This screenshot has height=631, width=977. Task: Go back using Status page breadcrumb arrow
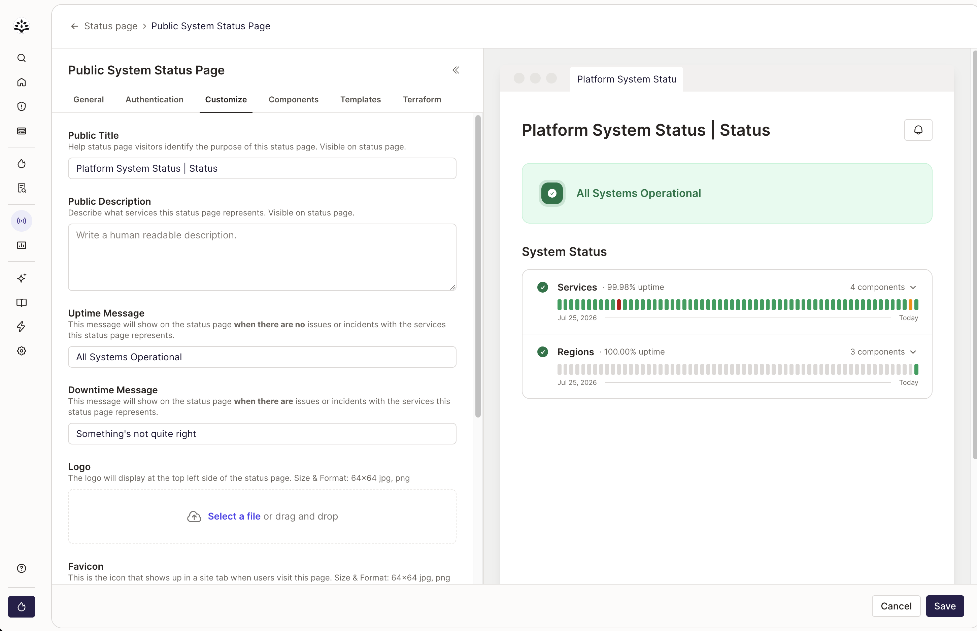pyautogui.click(x=74, y=26)
